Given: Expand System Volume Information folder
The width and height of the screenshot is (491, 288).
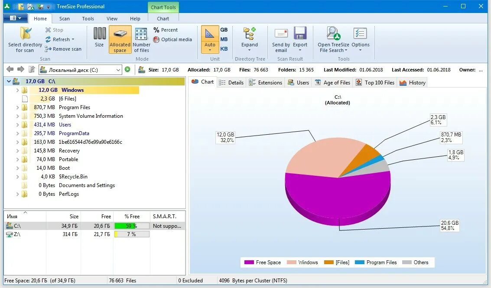Looking at the screenshot, I should coord(17,116).
